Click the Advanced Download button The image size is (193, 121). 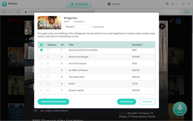tap(53, 102)
